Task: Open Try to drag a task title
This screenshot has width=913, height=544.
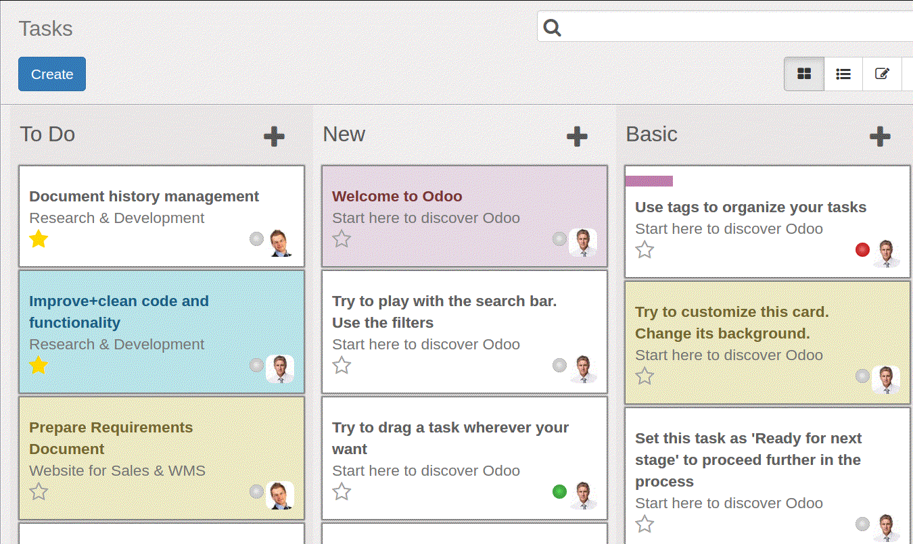Action: (x=450, y=438)
